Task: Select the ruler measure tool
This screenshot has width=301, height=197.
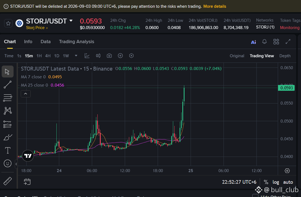Action: pos(7,181)
